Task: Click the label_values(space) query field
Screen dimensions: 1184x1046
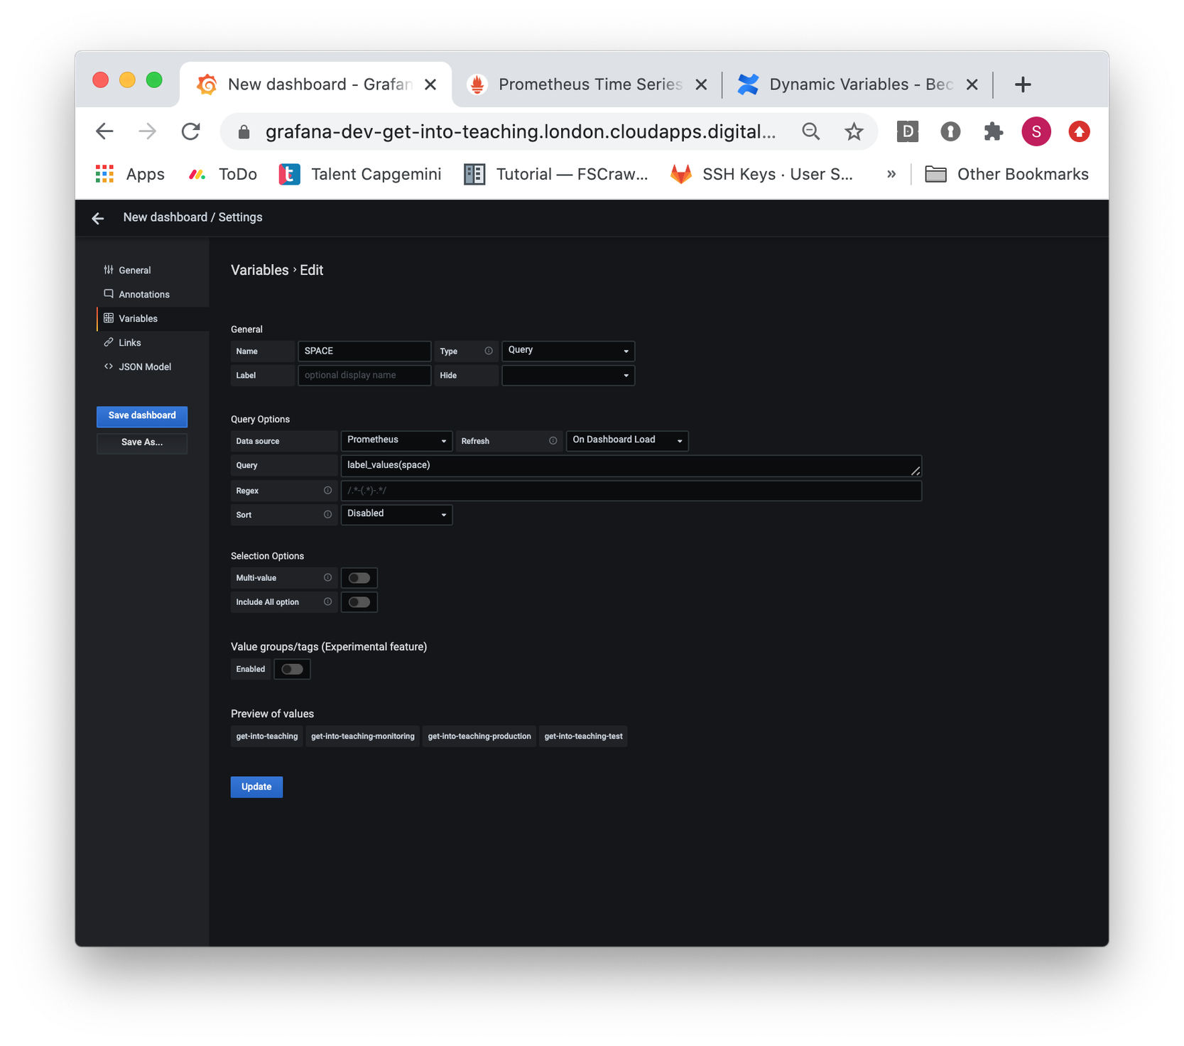Action: (625, 466)
